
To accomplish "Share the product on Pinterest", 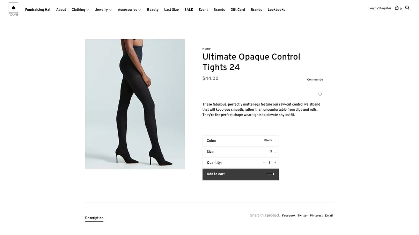I will click(x=316, y=216).
